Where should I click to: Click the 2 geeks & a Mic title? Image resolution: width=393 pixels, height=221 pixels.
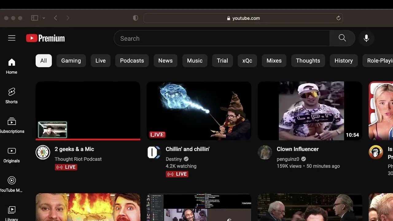(74, 149)
